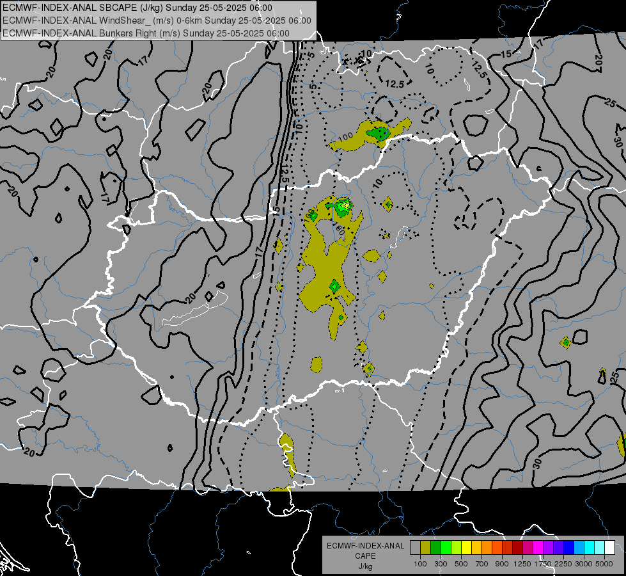
Task: Click the orange legend swatch
Action: (487, 547)
